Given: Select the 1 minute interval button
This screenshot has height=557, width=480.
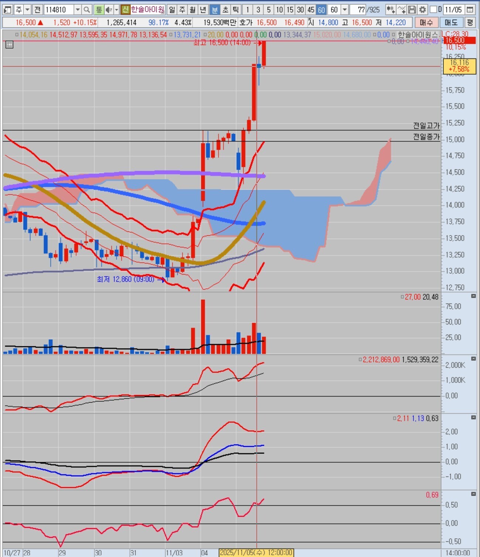Looking at the screenshot, I should [x=247, y=10].
